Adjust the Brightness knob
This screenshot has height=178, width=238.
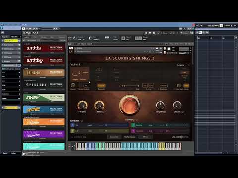click(x=160, y=105)
